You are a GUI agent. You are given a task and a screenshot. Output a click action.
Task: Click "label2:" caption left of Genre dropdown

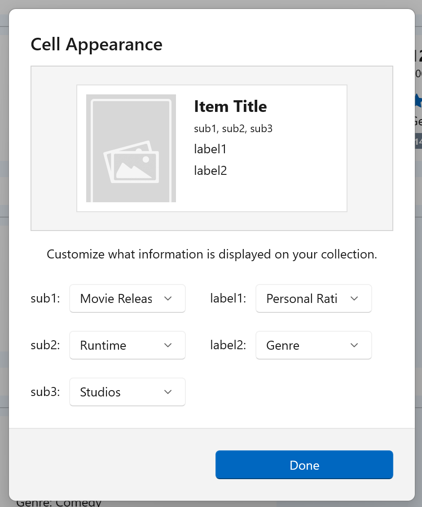coord(228,345)
